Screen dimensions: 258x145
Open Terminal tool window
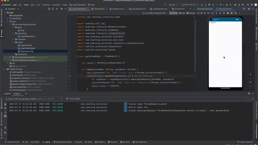point(112,142)
